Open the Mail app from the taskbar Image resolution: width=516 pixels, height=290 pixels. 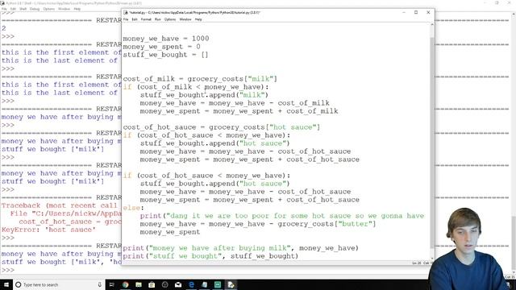[x=178, y=284]
